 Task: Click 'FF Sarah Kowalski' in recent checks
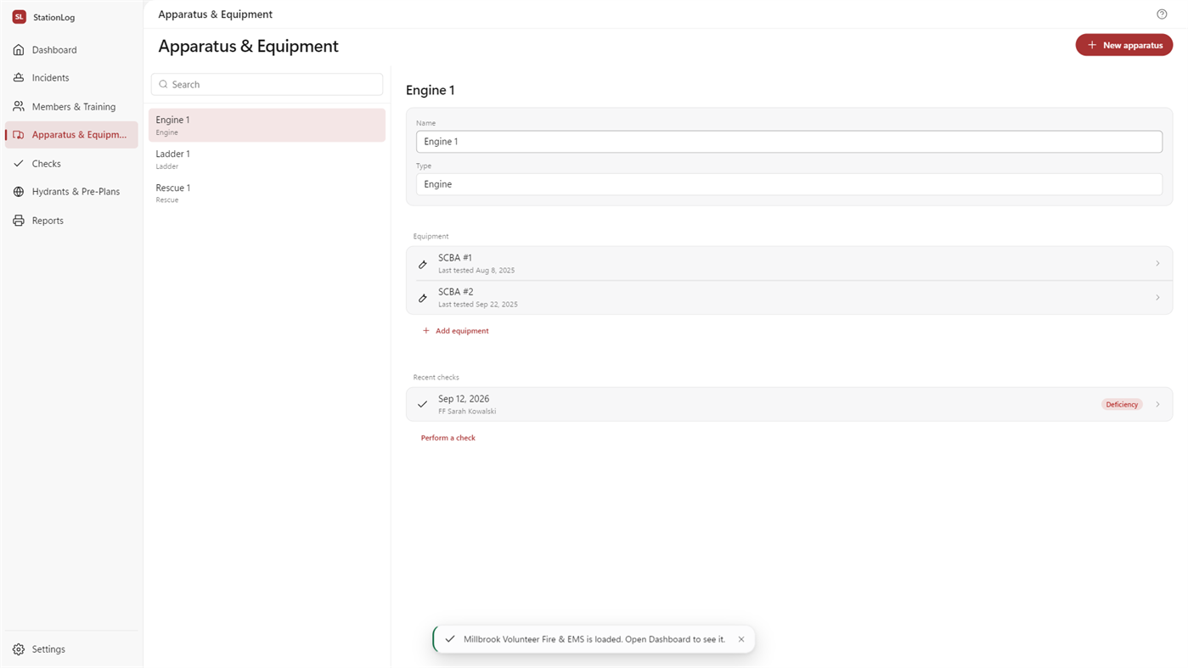tap(467, 412)
